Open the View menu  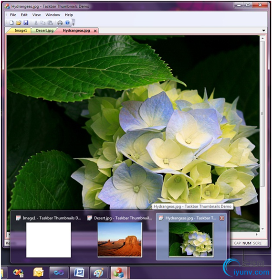click(x=36, y=15)
